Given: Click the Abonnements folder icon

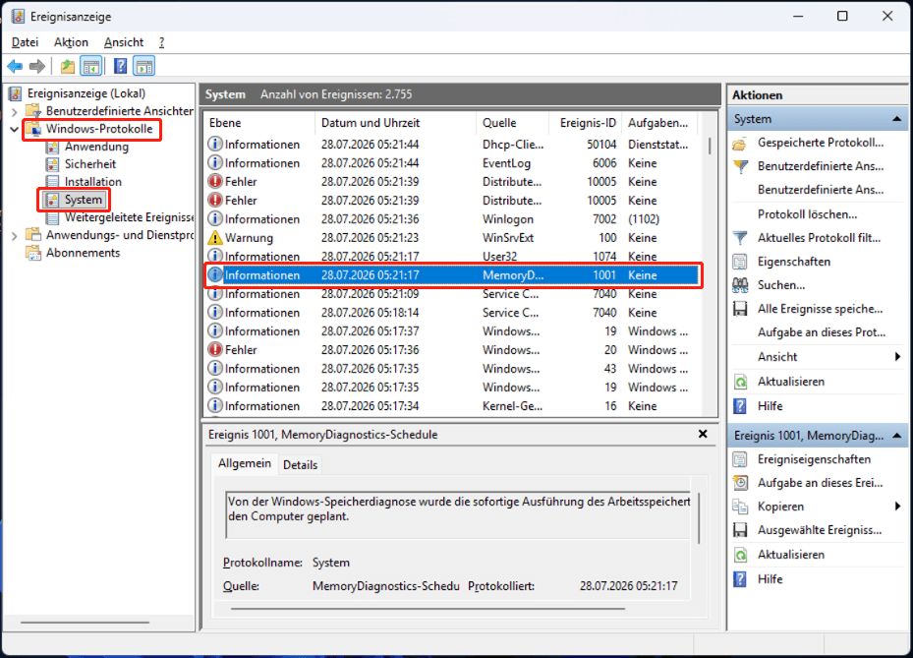Looking at the screenshot, I should [x=33, y=253].
